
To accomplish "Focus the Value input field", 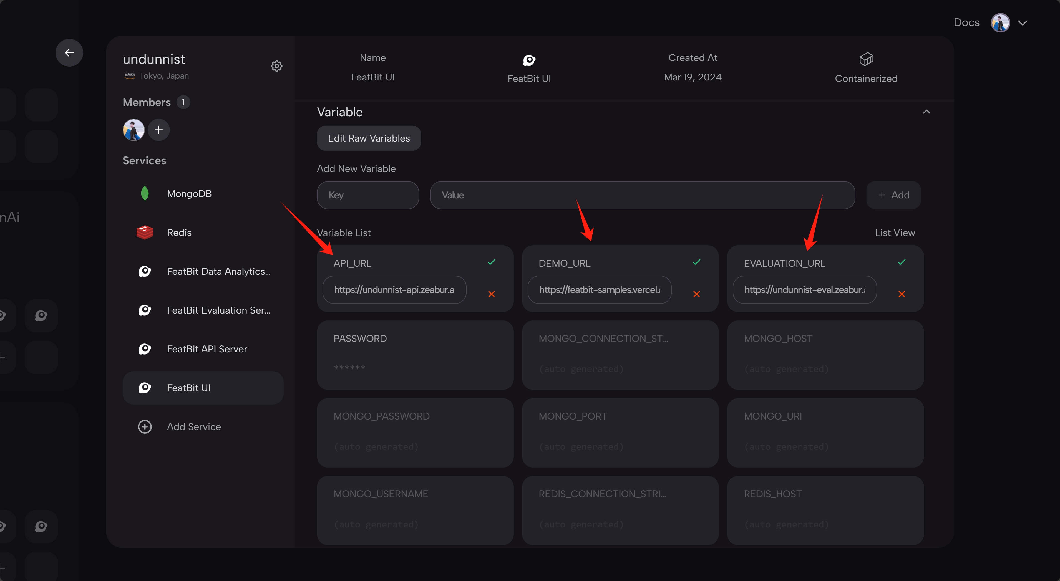I will pyautogui.click(x=642, y=195).
